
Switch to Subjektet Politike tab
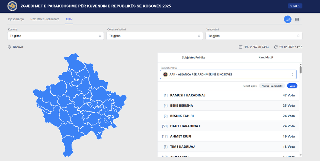(194, 57)
